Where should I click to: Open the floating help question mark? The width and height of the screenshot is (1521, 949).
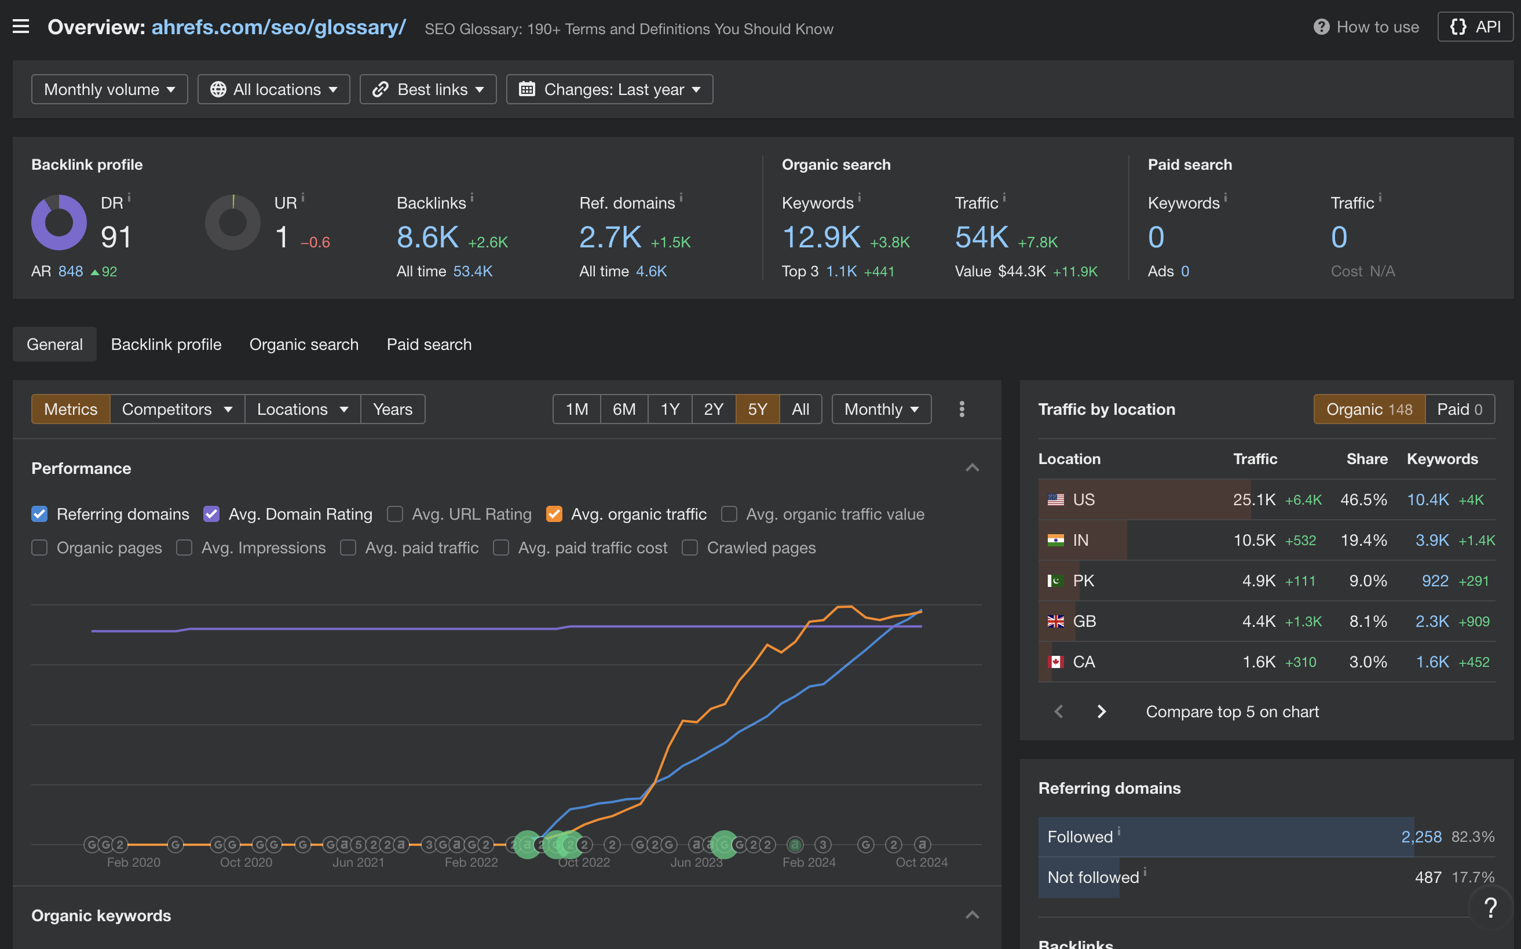point(1491,907)
